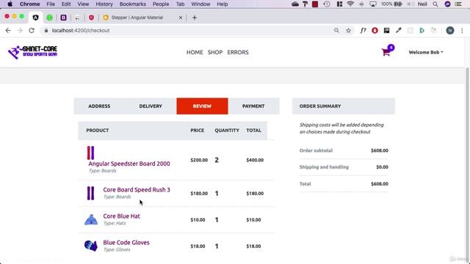Click the red Opera-style extension icon

pos(375,31)
